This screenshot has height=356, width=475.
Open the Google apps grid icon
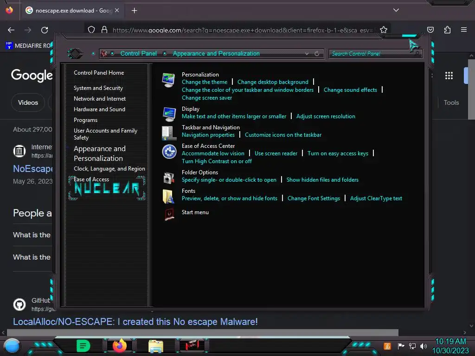(449, 76)
